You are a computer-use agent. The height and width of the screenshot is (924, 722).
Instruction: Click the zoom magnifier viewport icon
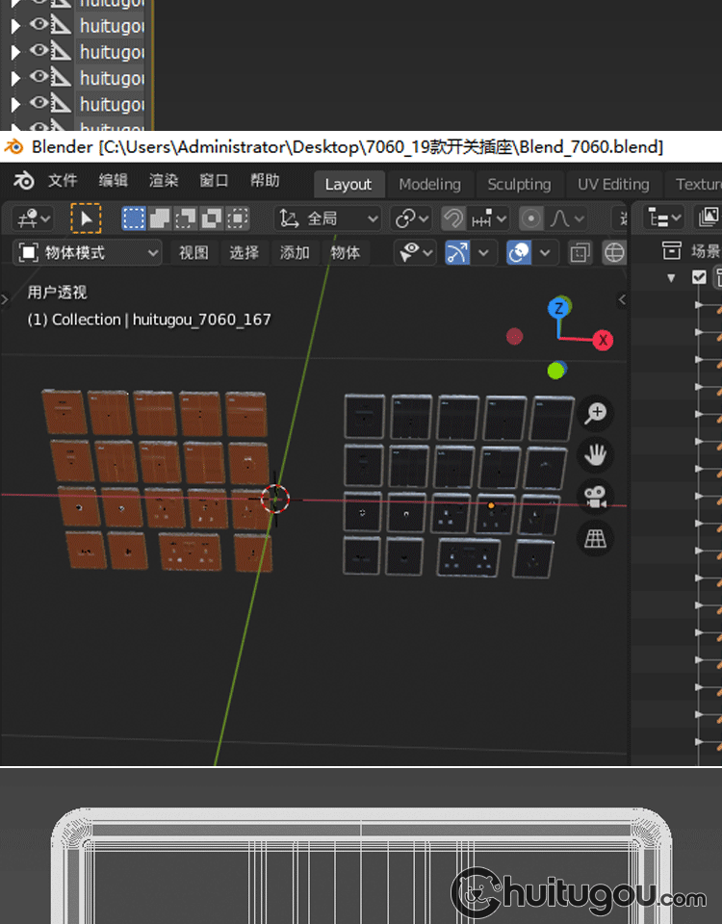point(596,413)
